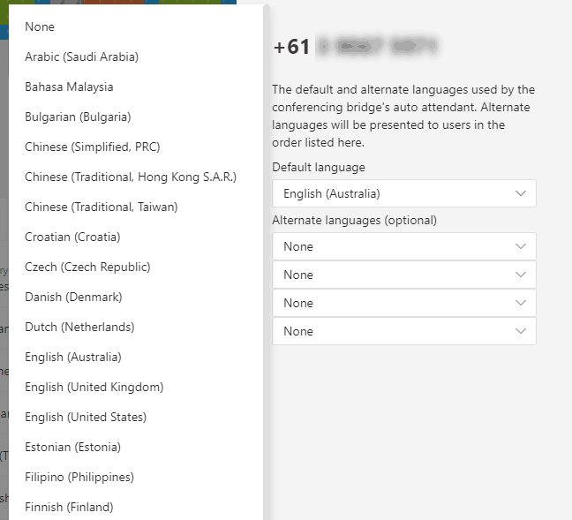Viewport: 572px width, 520px height.
Task: Open the second alternate language dropdown
Action: [x=403, y=275]
